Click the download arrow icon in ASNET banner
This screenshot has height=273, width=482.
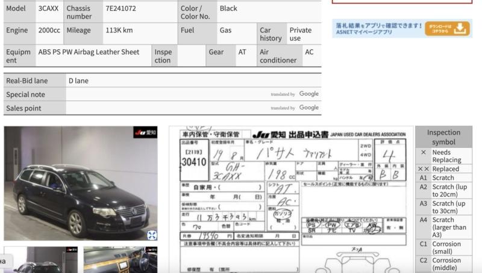[x=461, y=29]
